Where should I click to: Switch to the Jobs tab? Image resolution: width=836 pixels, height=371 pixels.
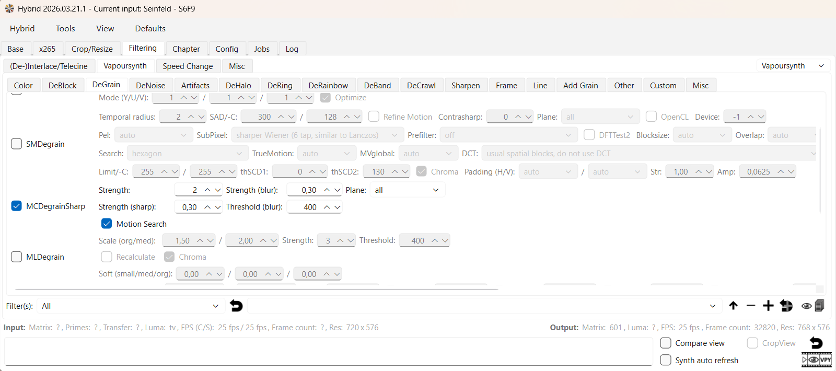pos(262,49)
